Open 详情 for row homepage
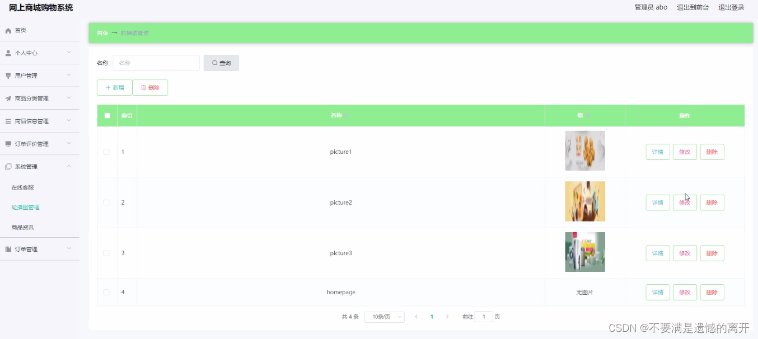 (658, 293)
